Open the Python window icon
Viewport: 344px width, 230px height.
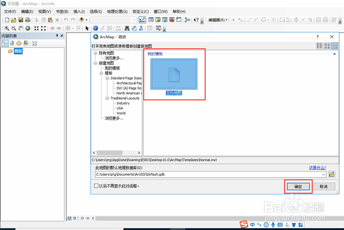(179, 20)
